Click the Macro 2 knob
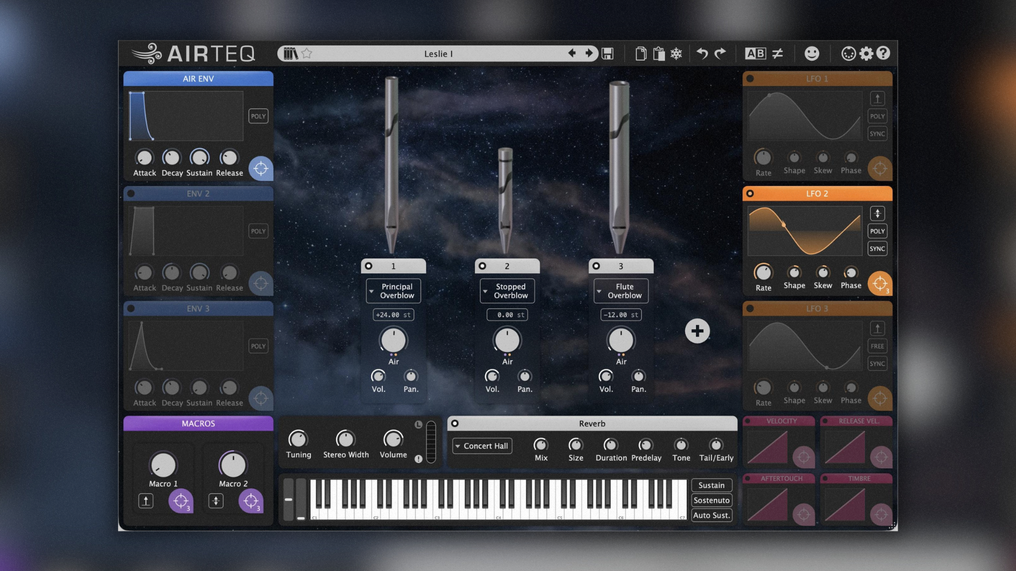 [x=233, y=465]
